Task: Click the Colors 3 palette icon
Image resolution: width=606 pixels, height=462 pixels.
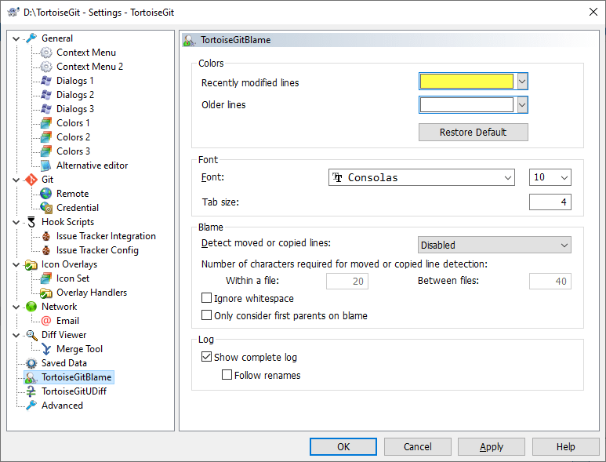Action: [46, 151]
